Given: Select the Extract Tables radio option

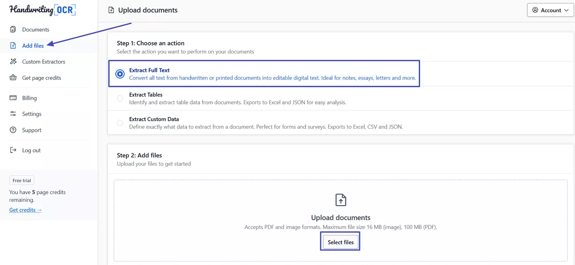Looking at the screenshot, I should pyautogui.click(x=120, y=98).
